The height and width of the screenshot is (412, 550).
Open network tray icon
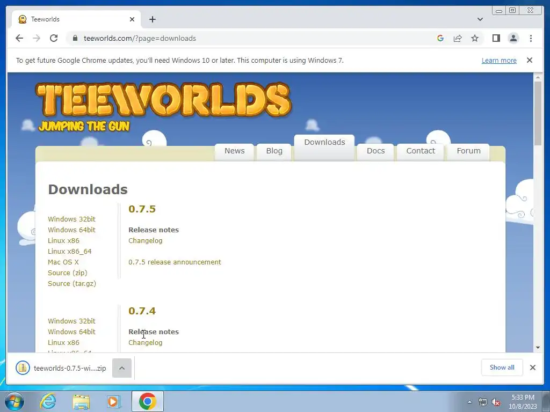[x=483, y=402]
